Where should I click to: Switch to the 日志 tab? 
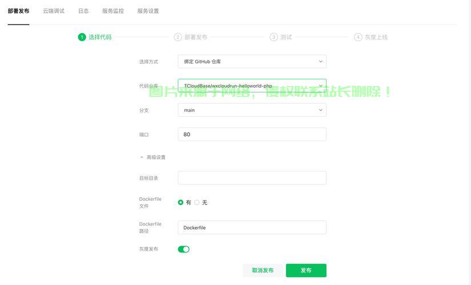pyautogui.click(x=83, y=11)
